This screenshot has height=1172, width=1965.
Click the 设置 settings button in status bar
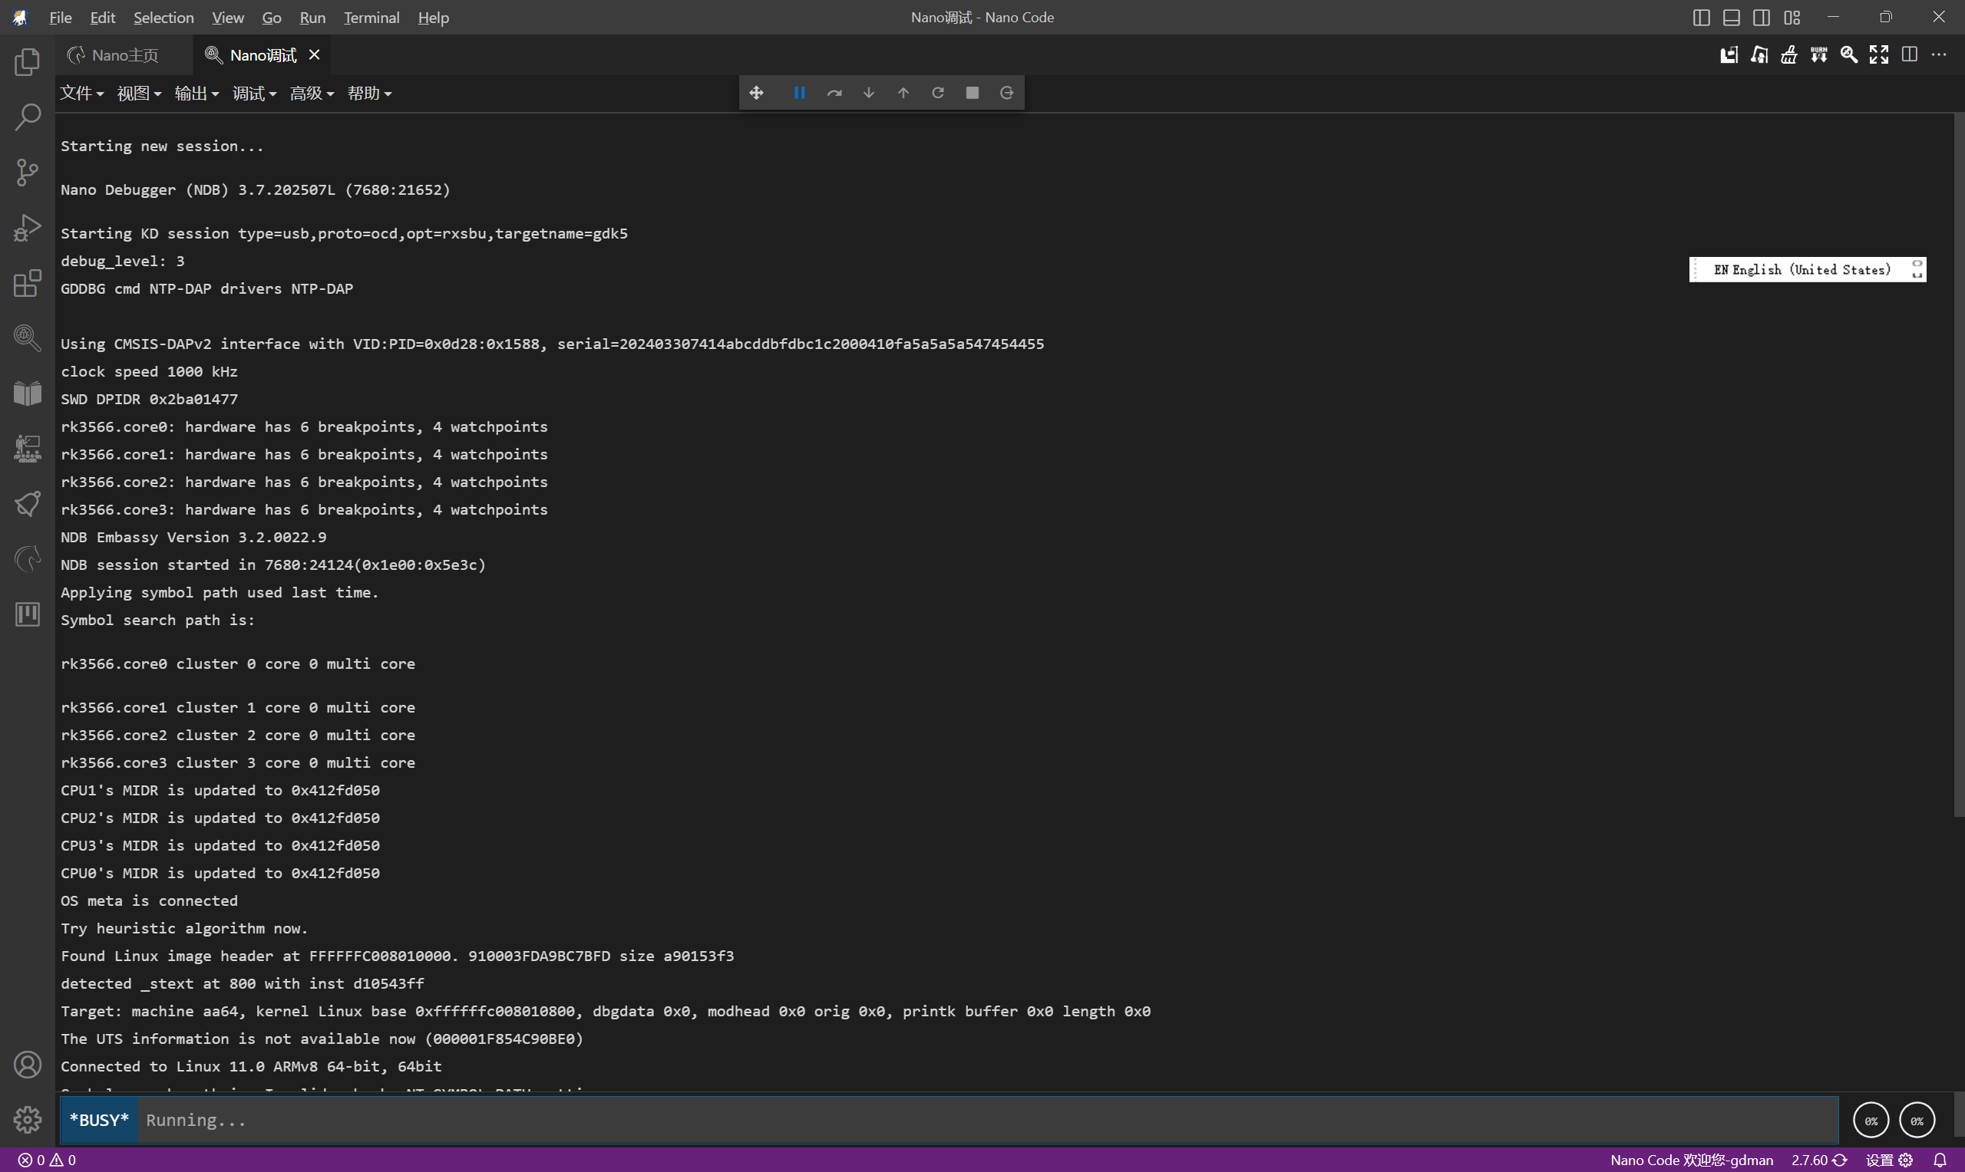pyautogui.click(x=1888, y=1160)
